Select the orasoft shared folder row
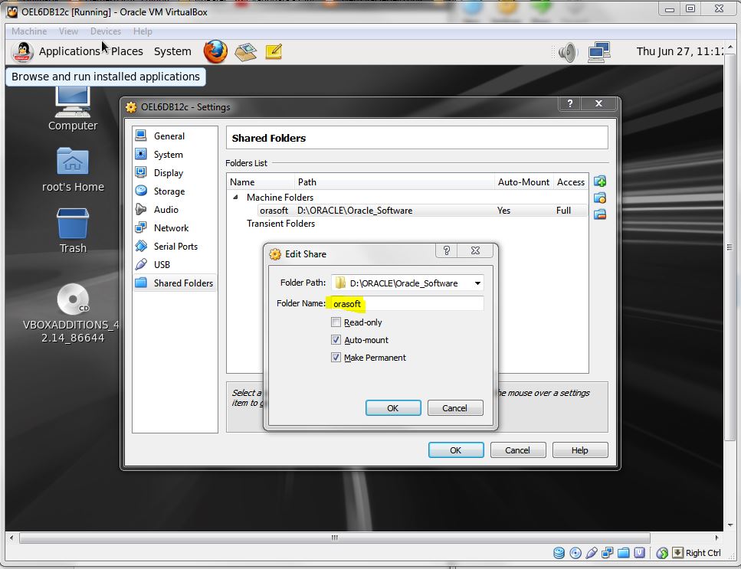Image resolution: width=741 pixels, height=569 pixels. 408,211
